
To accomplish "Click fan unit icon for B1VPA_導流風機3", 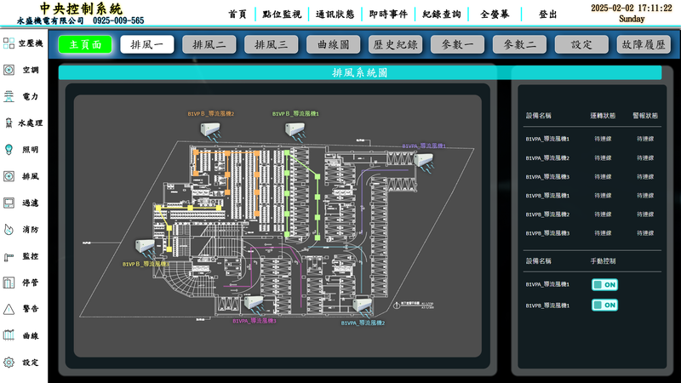I will (x=254, y=305).
